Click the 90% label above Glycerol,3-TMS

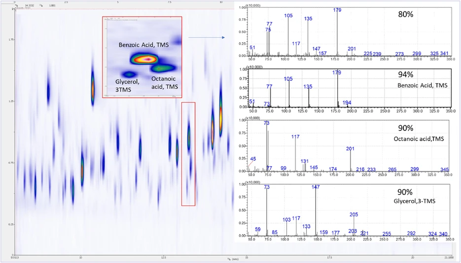tap(405, 192)
